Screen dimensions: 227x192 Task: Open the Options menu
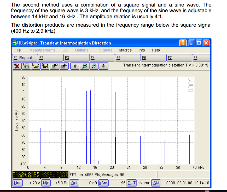click(82, 50)
